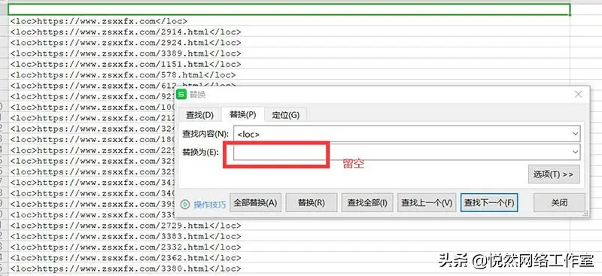Expand the 替换为 history dropdown arrow
The height and width of the screenshot is (276, 602).
[575, 152]
